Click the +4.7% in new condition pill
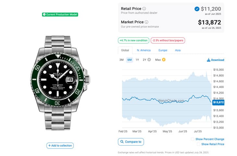 pos(133,40)
